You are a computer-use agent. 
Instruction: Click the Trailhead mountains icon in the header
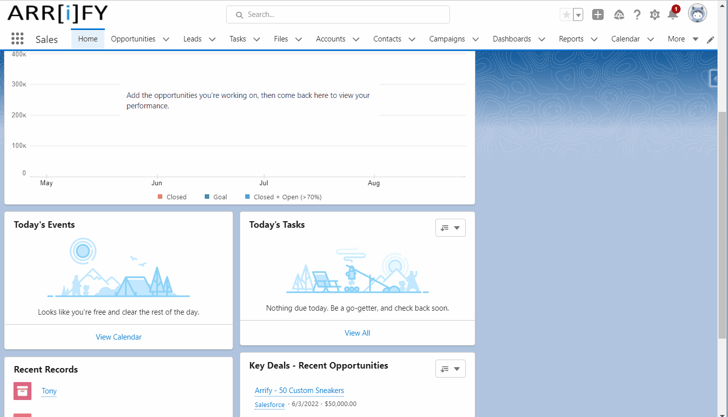coord(619,14)
